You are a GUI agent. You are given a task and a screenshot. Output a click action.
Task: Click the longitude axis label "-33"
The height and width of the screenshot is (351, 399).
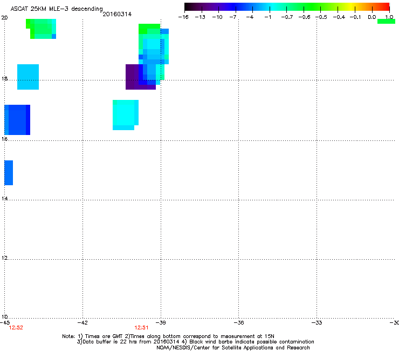tap(317, 323)
